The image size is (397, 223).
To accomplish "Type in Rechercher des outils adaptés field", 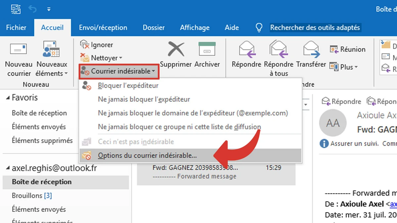I will (315, 28).
